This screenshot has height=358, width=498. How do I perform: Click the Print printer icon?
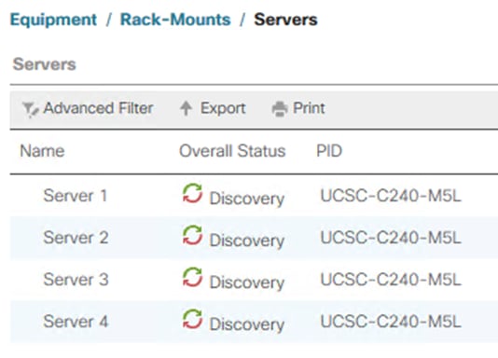tap(280, 109)
